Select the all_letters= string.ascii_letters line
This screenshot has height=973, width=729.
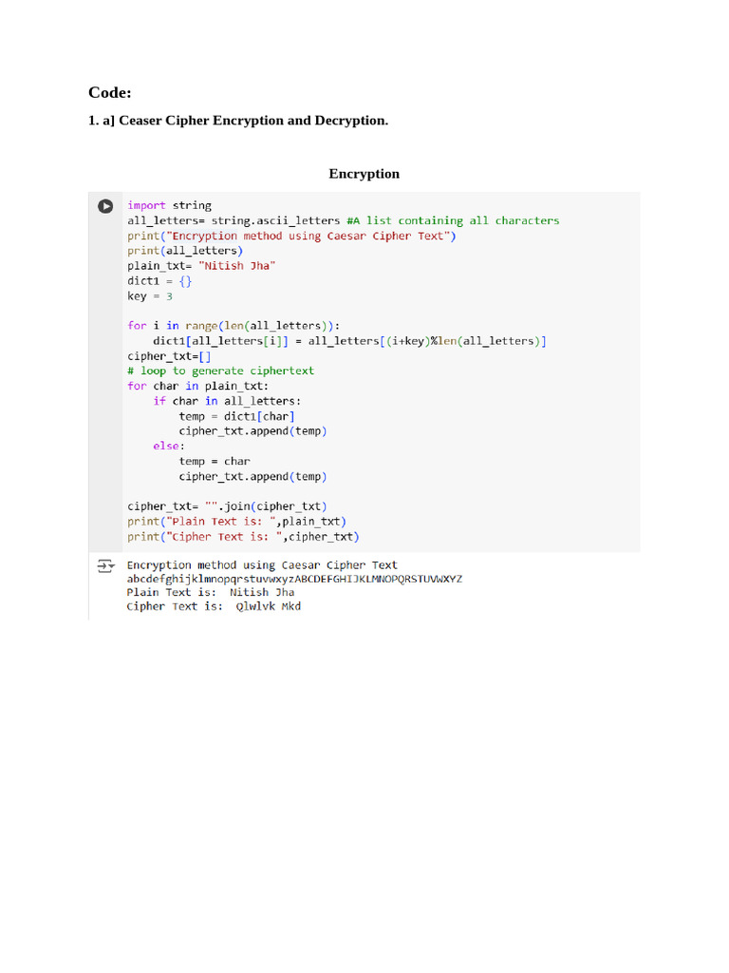point(344,220)
